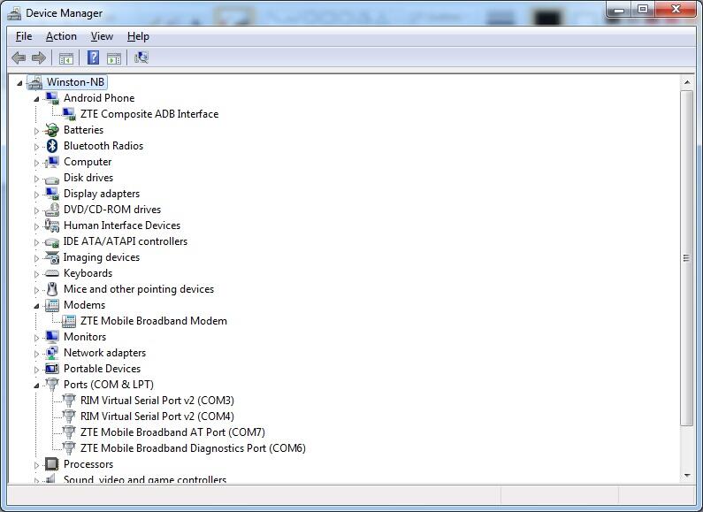
Task: Click the Portable Devices icon
Action: (x=52, y=369)
